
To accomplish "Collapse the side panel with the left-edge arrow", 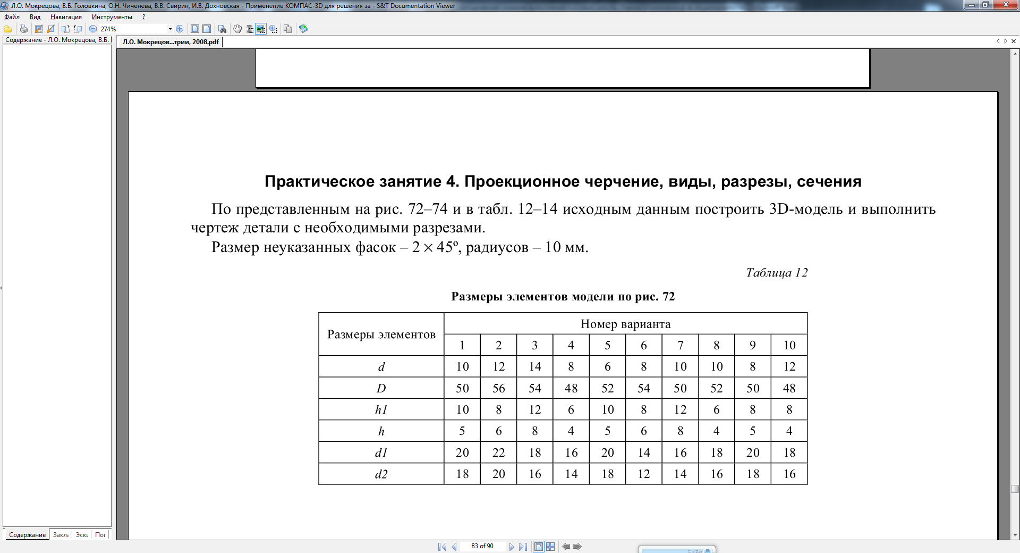I will point(2,288).
